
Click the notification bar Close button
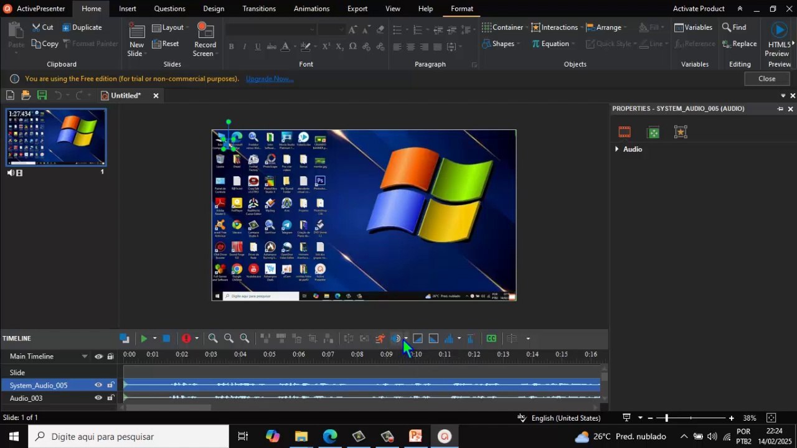tap(766, 79)
